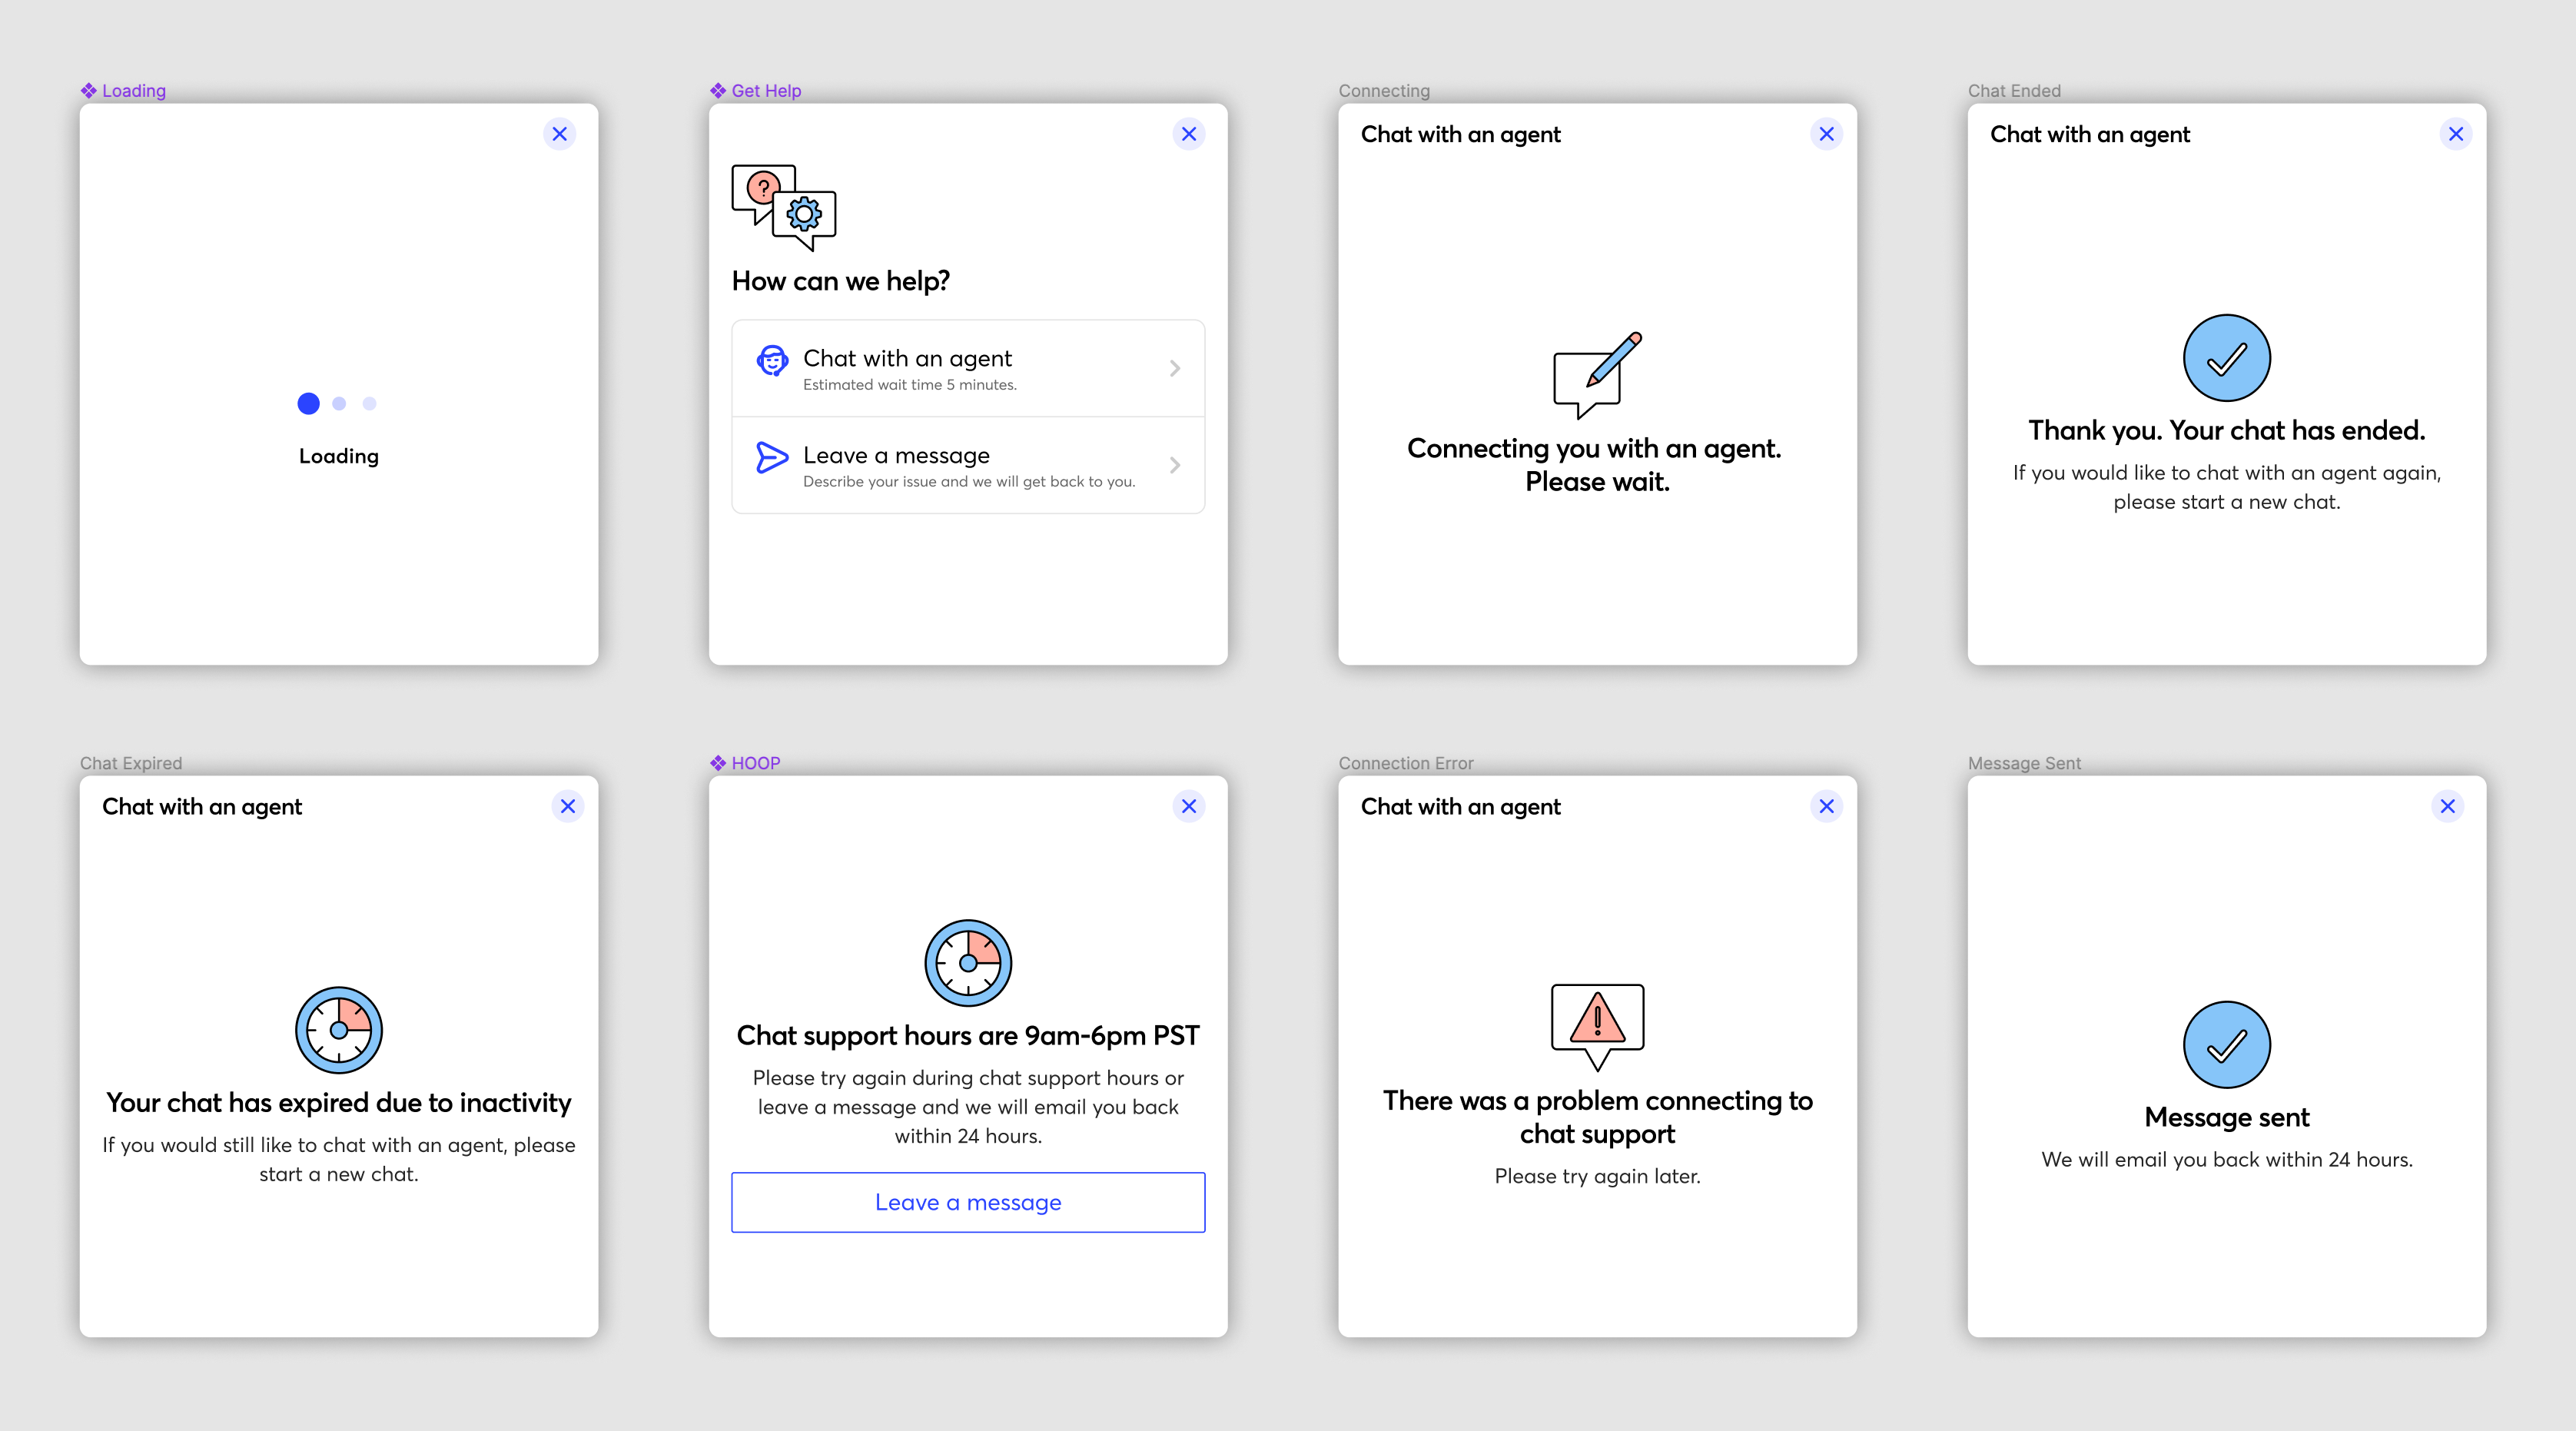Close the Loading dialog
This screenshot has width=2576, height=1431.
[x=559, y=134]
